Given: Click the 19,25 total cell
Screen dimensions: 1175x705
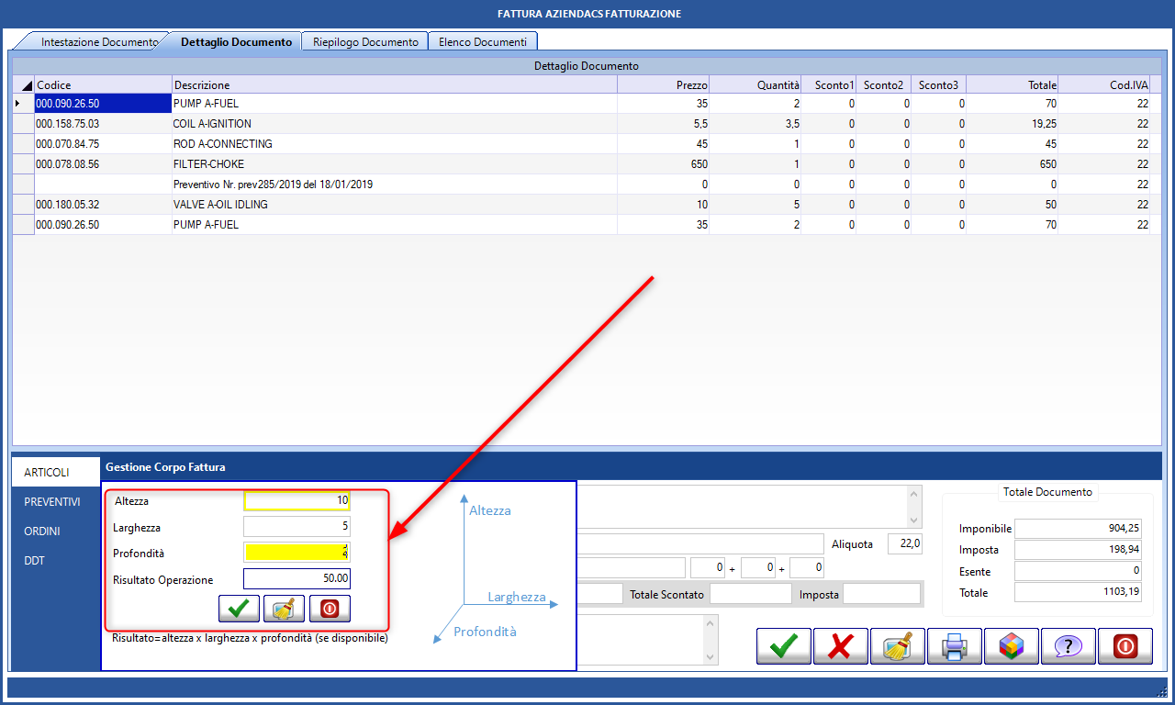Looking at the screenshot, I should point(1013,124).
